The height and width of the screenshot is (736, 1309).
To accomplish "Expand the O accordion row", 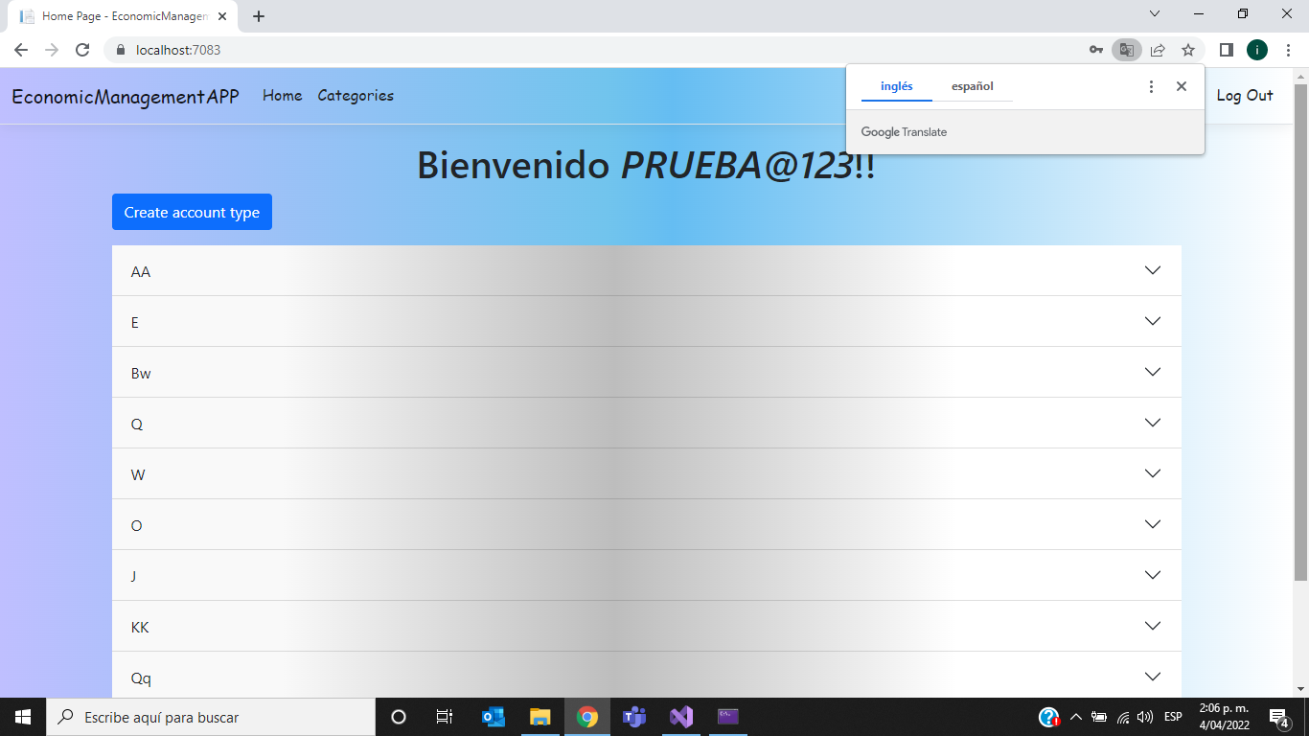I will (647, 525).
